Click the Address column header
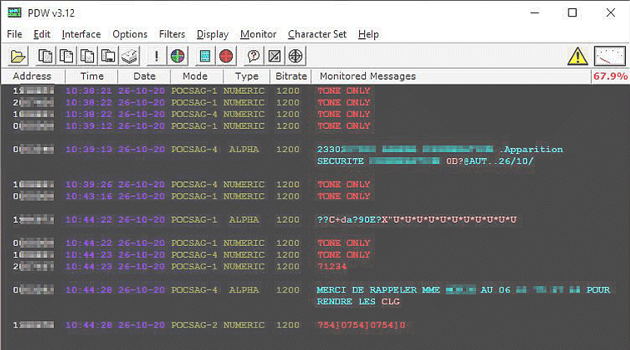The height and width of the screenshot is (350, 630). click(32, 76)
